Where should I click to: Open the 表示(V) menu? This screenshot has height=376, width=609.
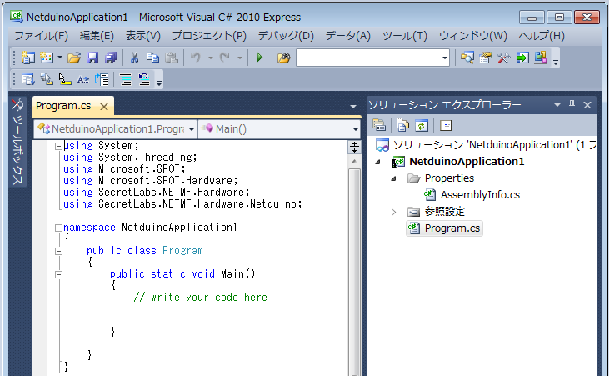click(x=143, y=36)
